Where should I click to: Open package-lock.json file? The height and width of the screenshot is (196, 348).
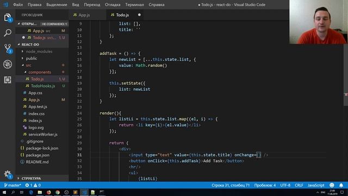[42, 148]
